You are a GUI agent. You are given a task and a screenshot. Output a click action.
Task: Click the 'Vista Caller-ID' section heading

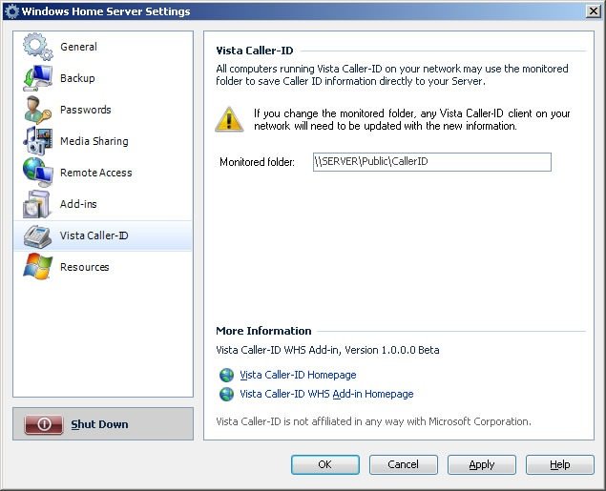255,51
